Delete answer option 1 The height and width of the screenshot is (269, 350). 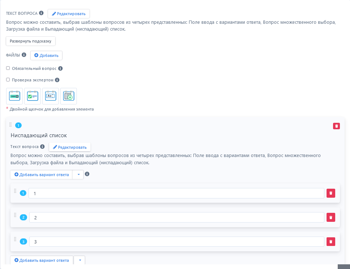[x=331, y=193]
